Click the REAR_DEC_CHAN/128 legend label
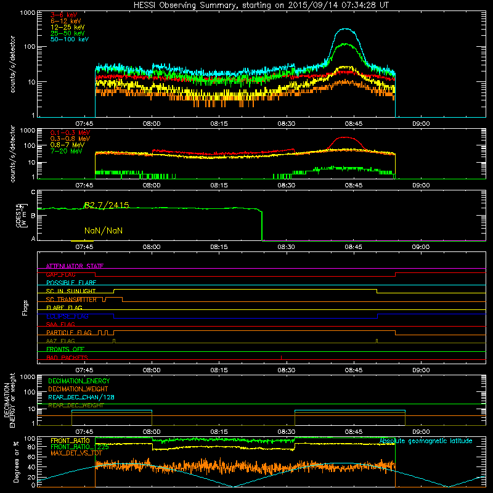The height and width of the screenshot is (493, 493). click(81, 397)
